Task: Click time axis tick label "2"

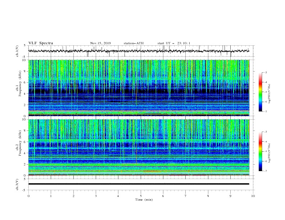Action: click(73, 196)
